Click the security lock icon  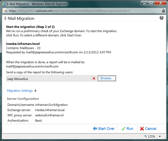pos(164,11)
